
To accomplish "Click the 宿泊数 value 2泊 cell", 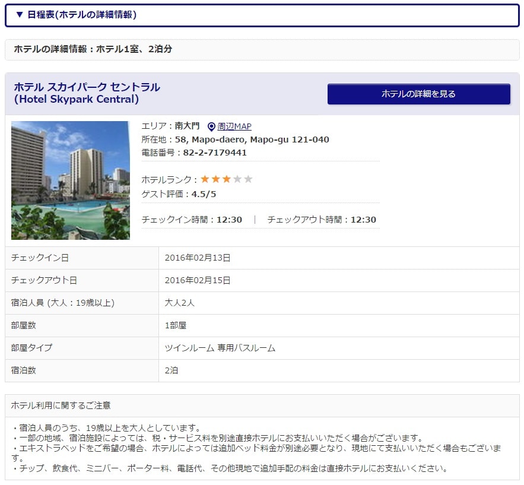I will 172,370.
